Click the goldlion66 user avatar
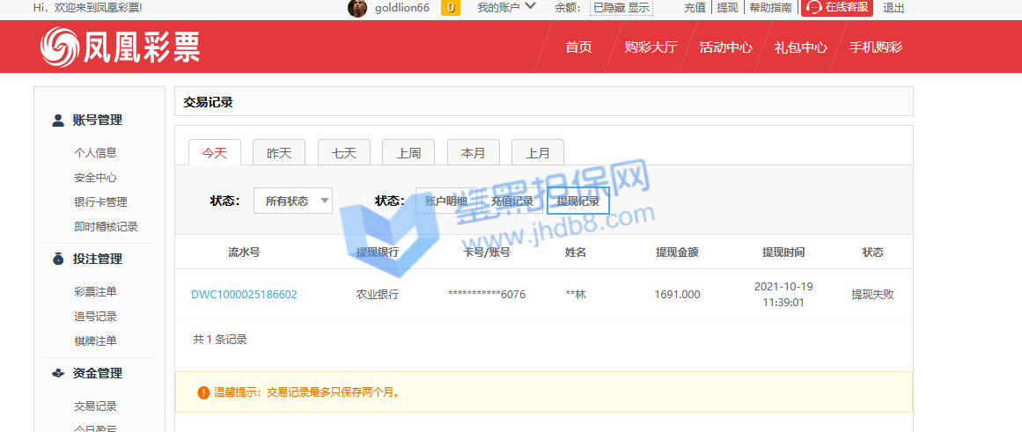The width and height of the screenshot is (1022, 432). 357,8
